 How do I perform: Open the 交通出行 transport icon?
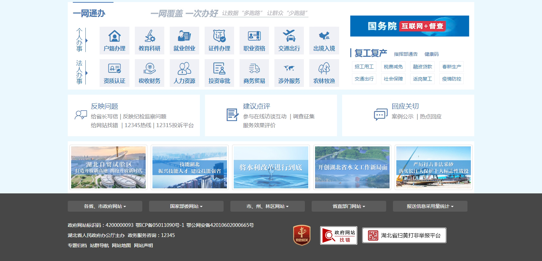[x=289, y=36]
